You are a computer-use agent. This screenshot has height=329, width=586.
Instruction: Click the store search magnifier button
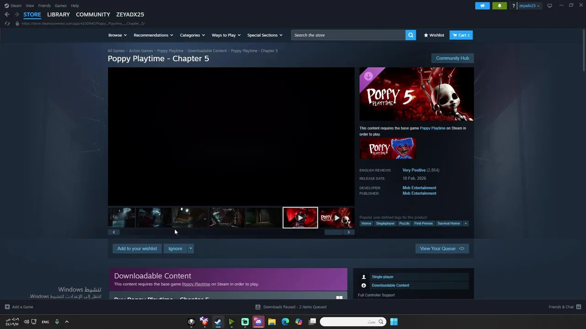(x=411, y=35)
